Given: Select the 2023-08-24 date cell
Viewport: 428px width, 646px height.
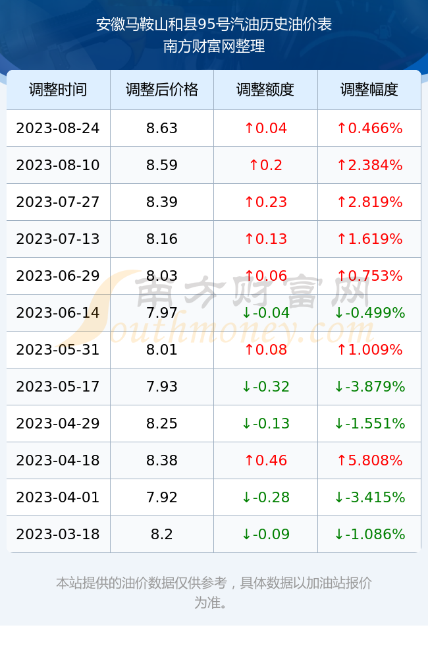Looking at the screenshot, I should pos(58,128).
